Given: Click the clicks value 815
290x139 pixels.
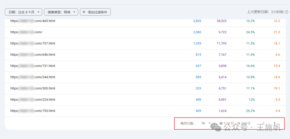Looking at the screenshot, I should 198,55.
